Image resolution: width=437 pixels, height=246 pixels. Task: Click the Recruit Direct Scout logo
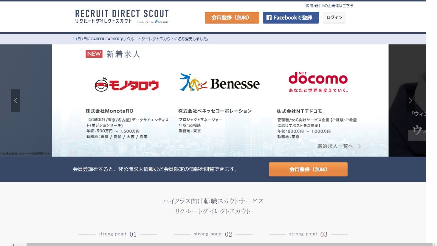tap(122, 17)
